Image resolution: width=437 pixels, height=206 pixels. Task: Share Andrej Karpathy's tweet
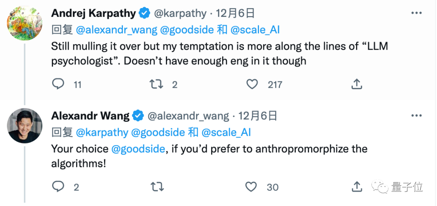point(356,84)
